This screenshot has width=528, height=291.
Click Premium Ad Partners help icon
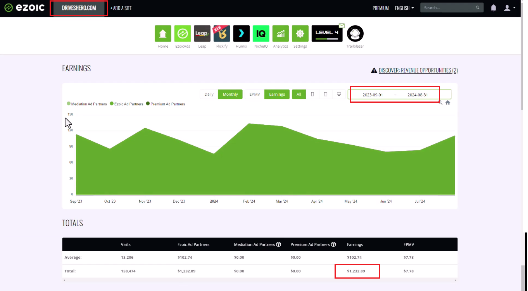tap(333, 245)
